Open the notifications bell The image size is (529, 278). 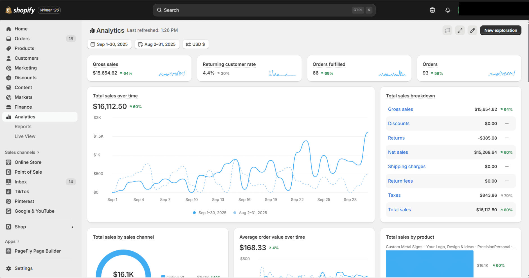coord(448,10)
